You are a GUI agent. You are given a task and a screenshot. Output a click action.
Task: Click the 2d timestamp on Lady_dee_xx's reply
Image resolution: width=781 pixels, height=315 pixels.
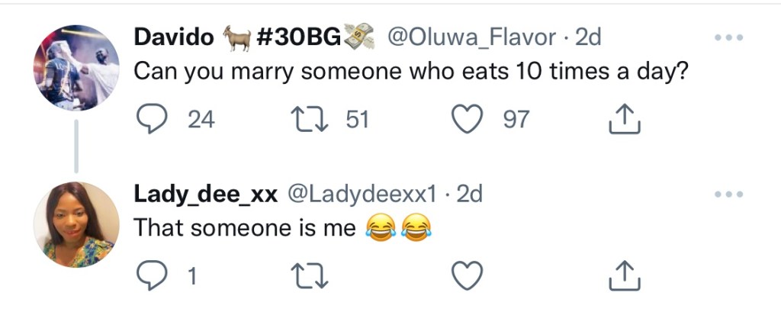(x=468, y=194)
